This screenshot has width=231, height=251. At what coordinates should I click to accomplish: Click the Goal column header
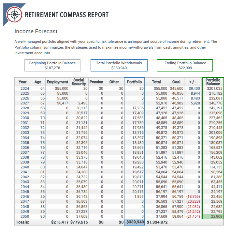[x=176, y=82]
